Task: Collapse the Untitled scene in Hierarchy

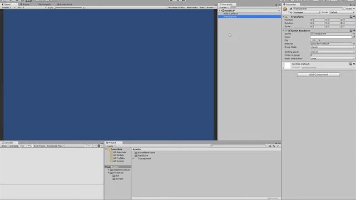Action: pos(220,11)
